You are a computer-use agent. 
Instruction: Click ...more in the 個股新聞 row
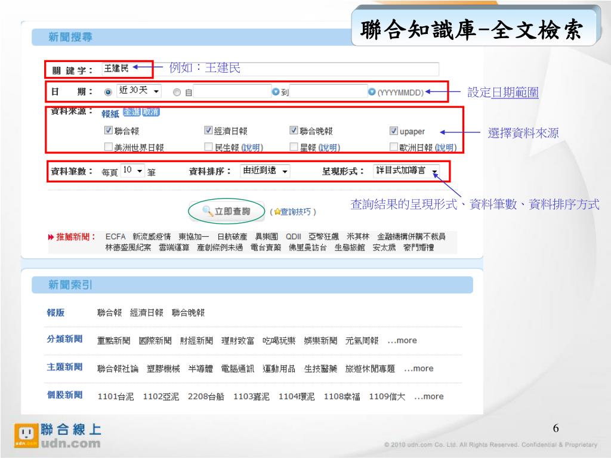429,397
